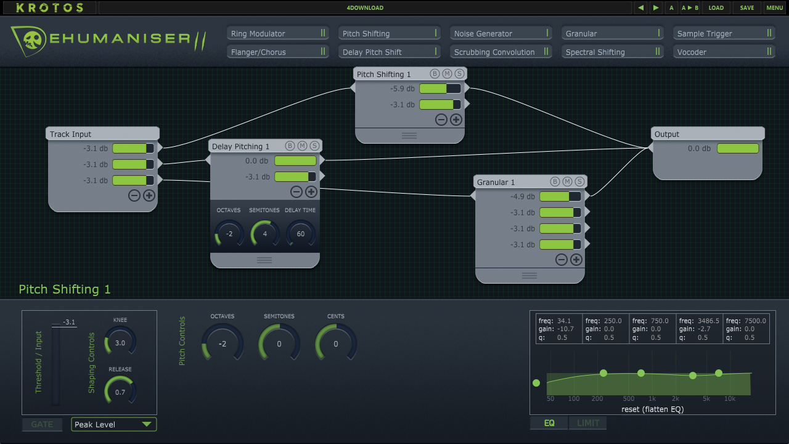Copy A to B with A▶B button
This screenshot has width=789, height=444.
click(x=690, y=8)
